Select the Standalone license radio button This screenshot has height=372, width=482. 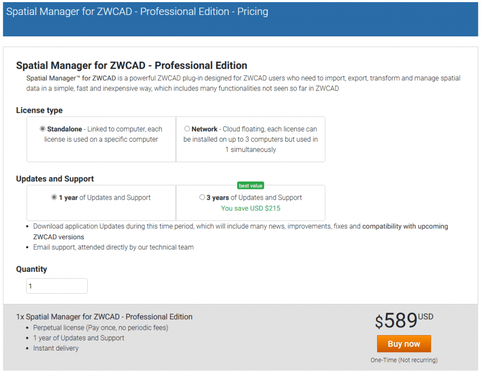42,128
